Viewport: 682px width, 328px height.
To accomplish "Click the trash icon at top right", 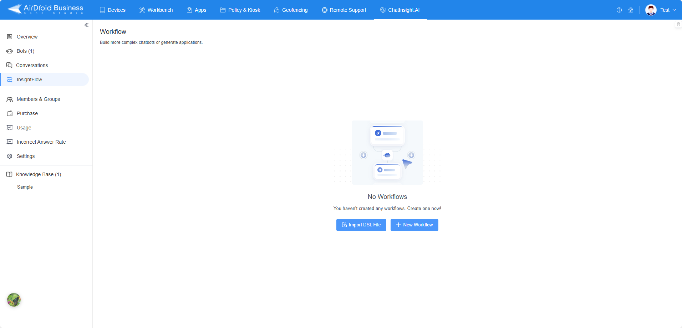I will pos(678,24).
